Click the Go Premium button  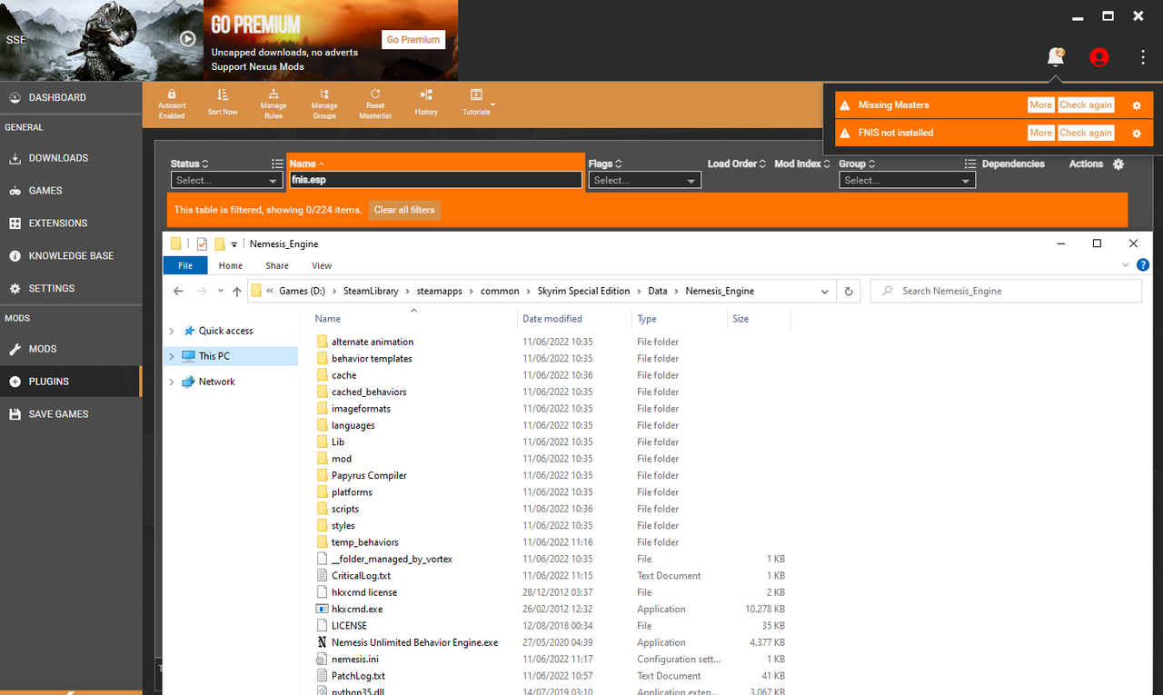click(413, 40)
